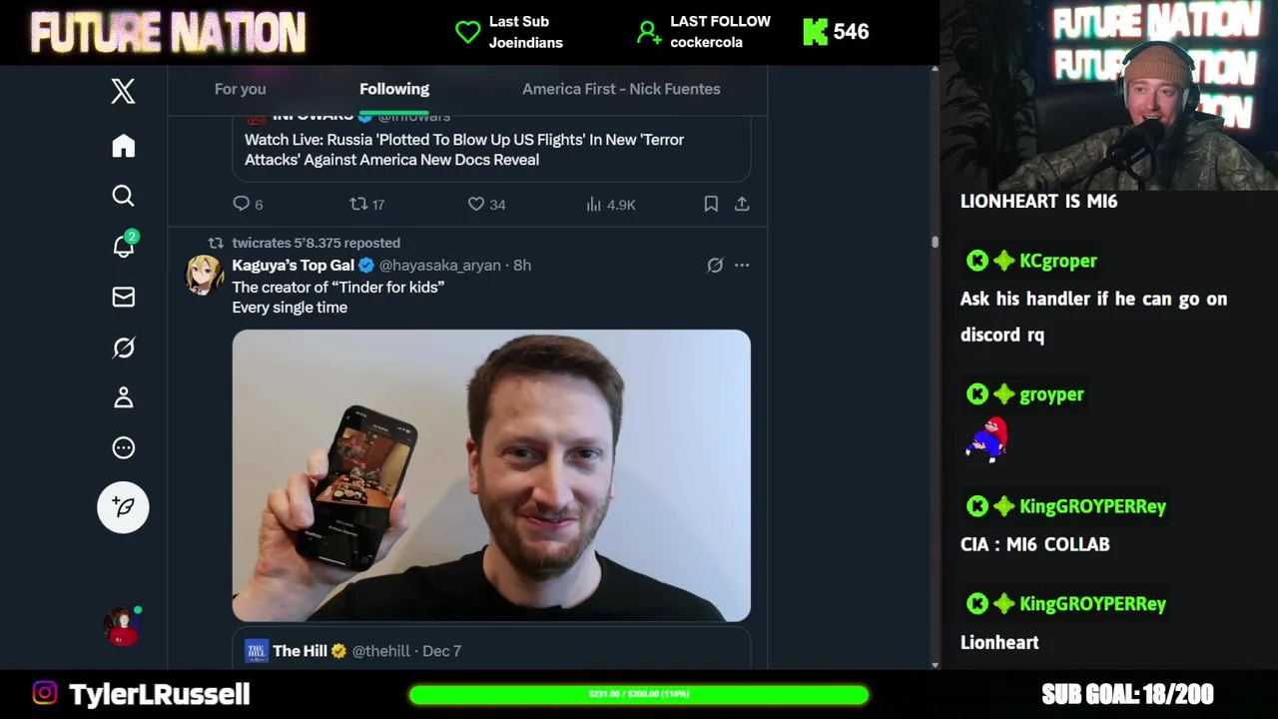Open the Notifications bell

point(123,247)
